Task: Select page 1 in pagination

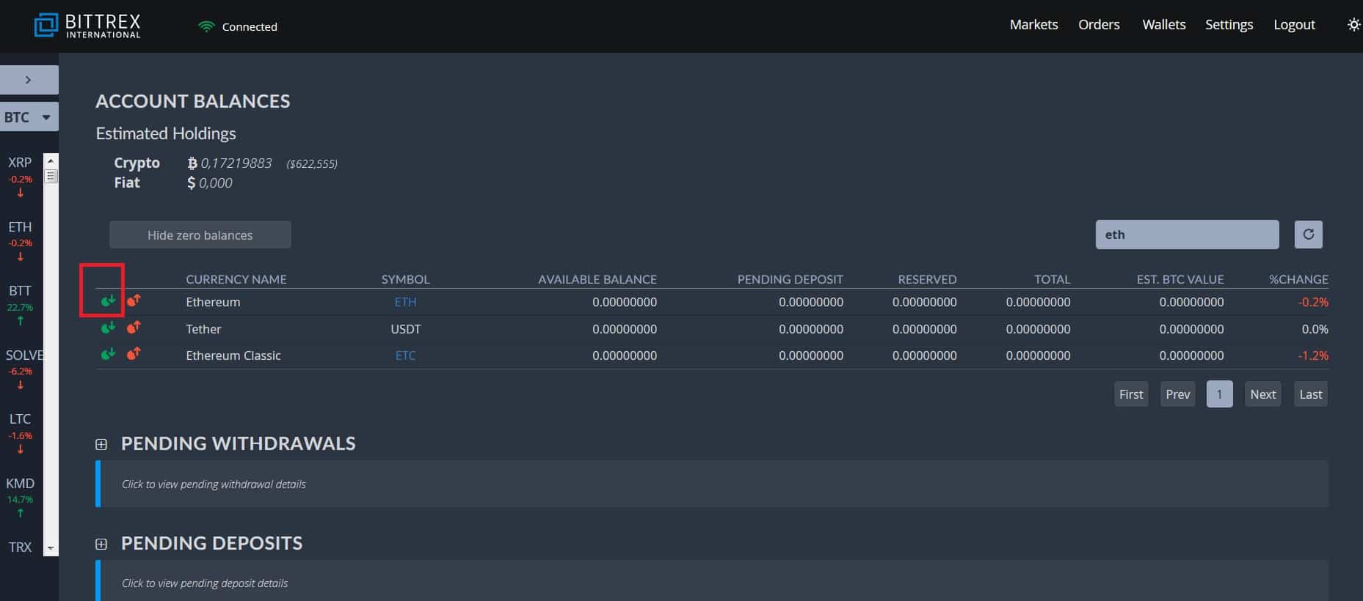Action: [1219, 394]
